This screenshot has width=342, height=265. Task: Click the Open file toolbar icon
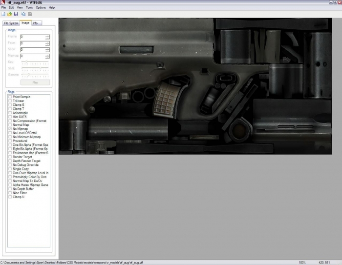(9, 14)
